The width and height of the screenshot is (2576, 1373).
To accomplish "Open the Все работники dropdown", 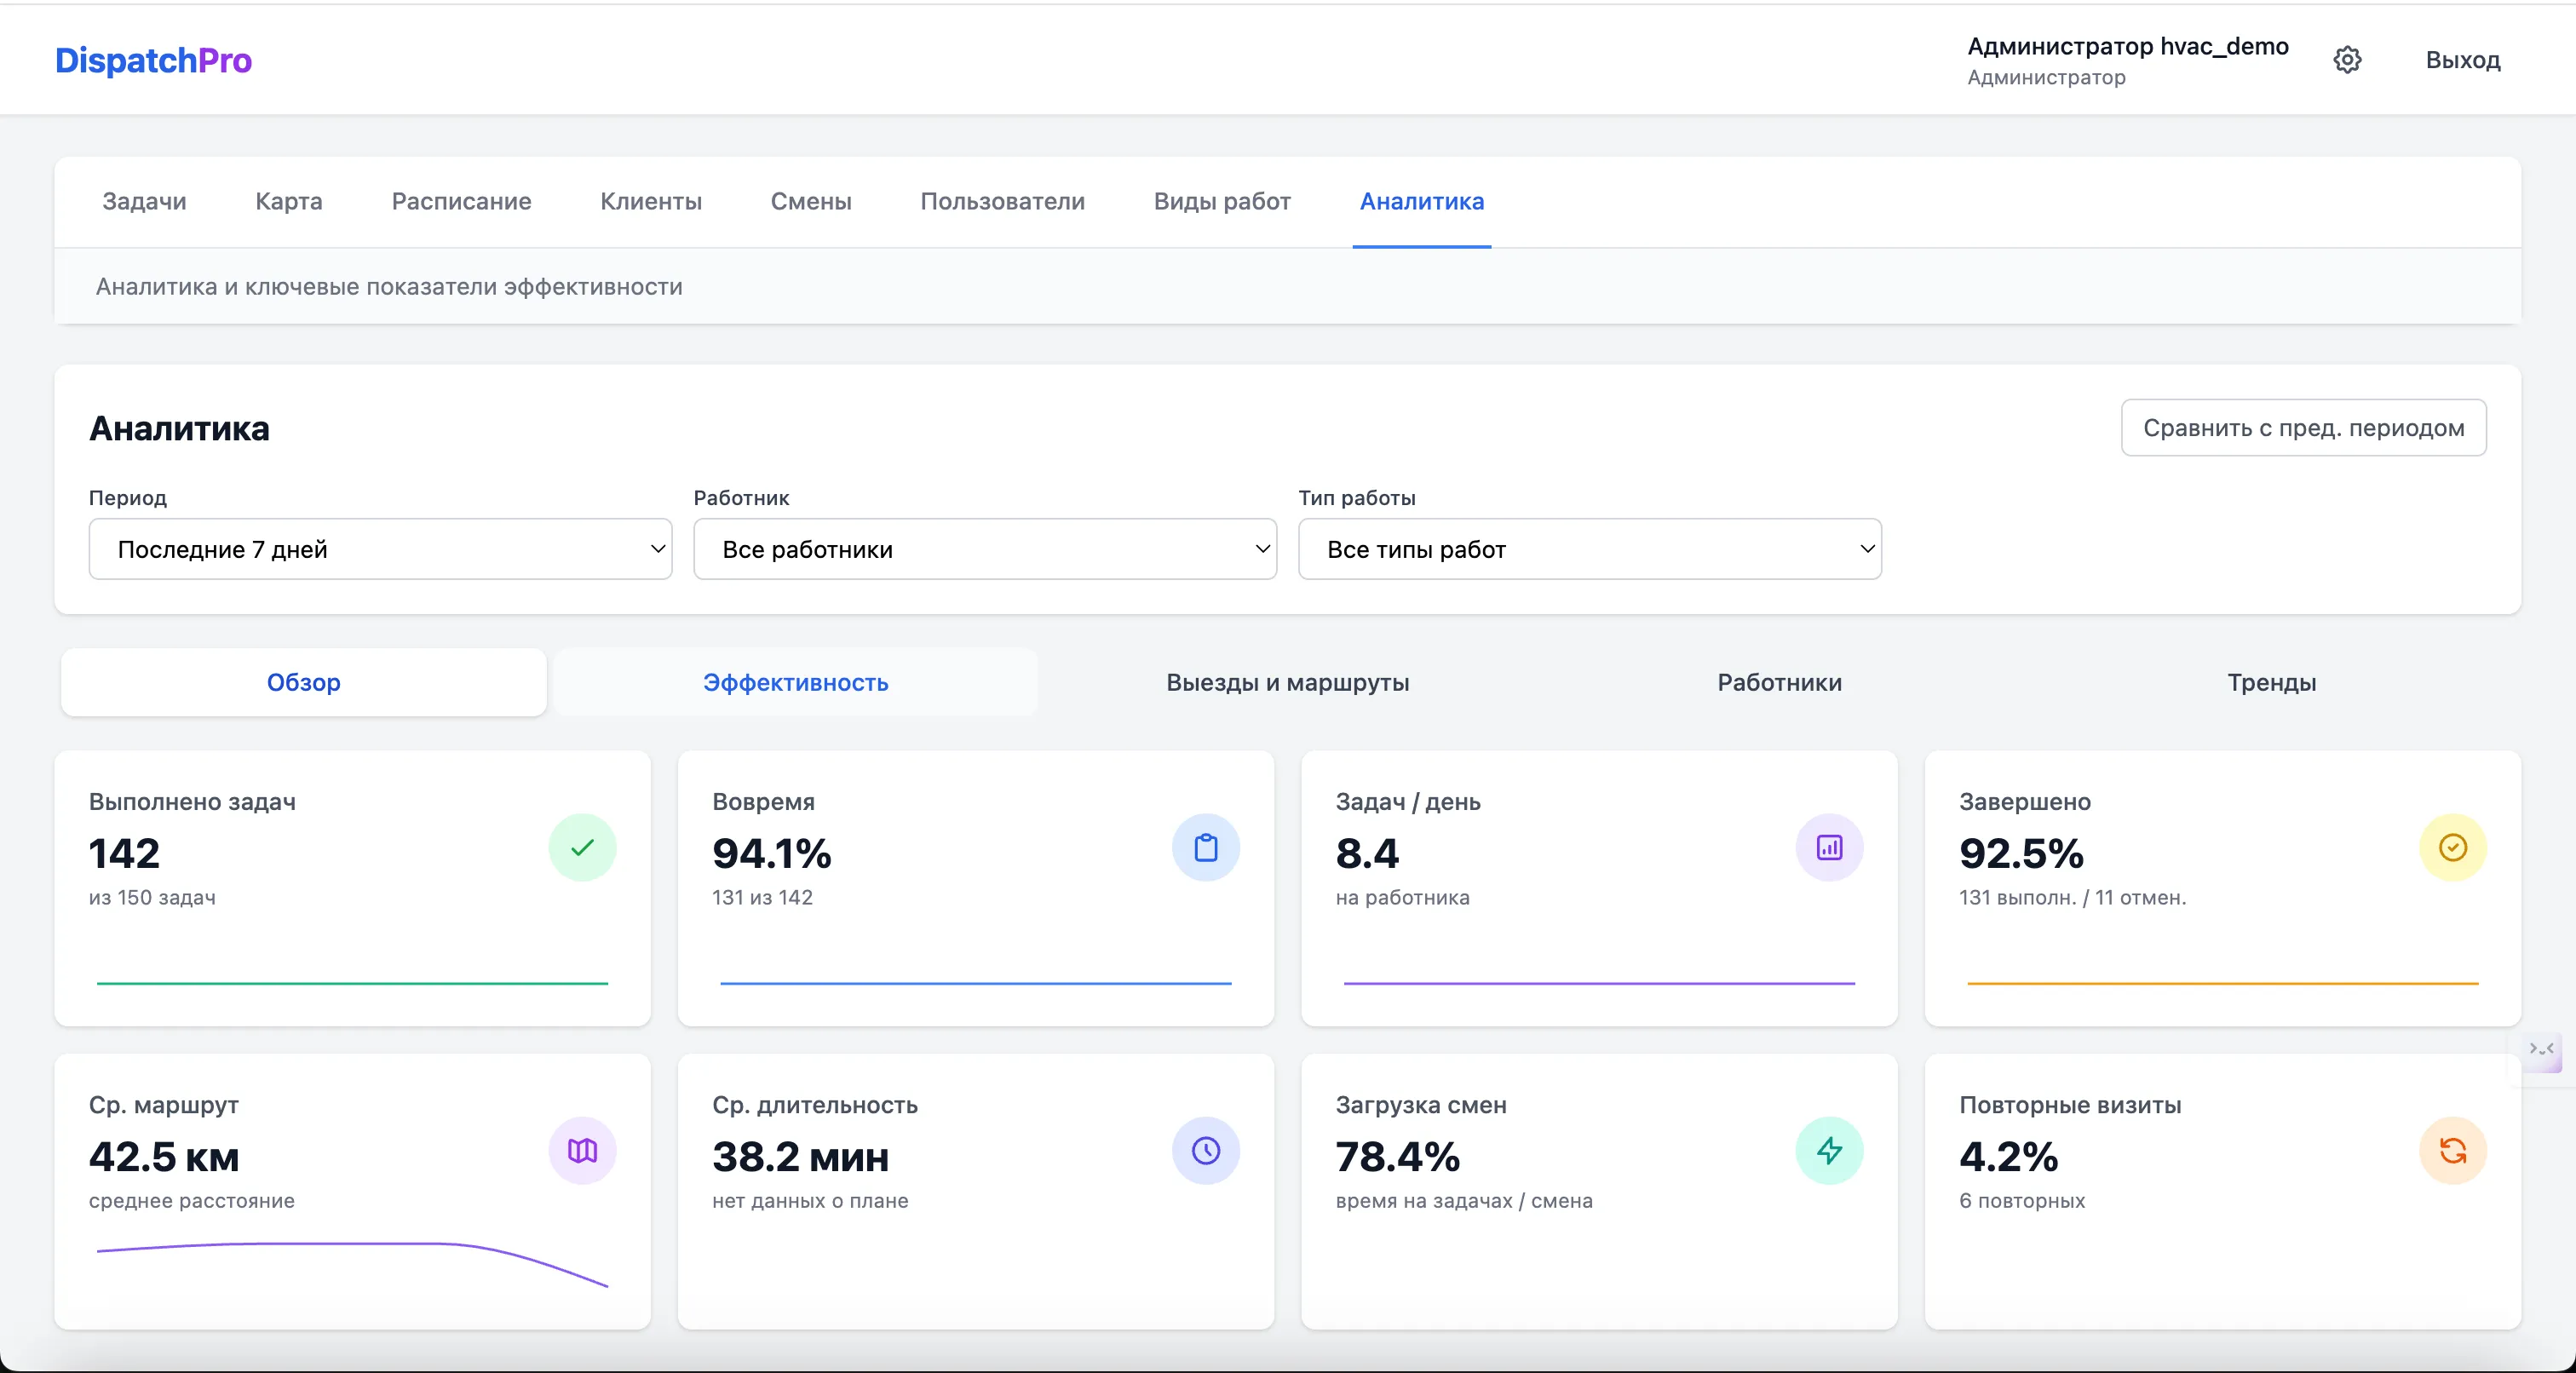I will point(985,549).
